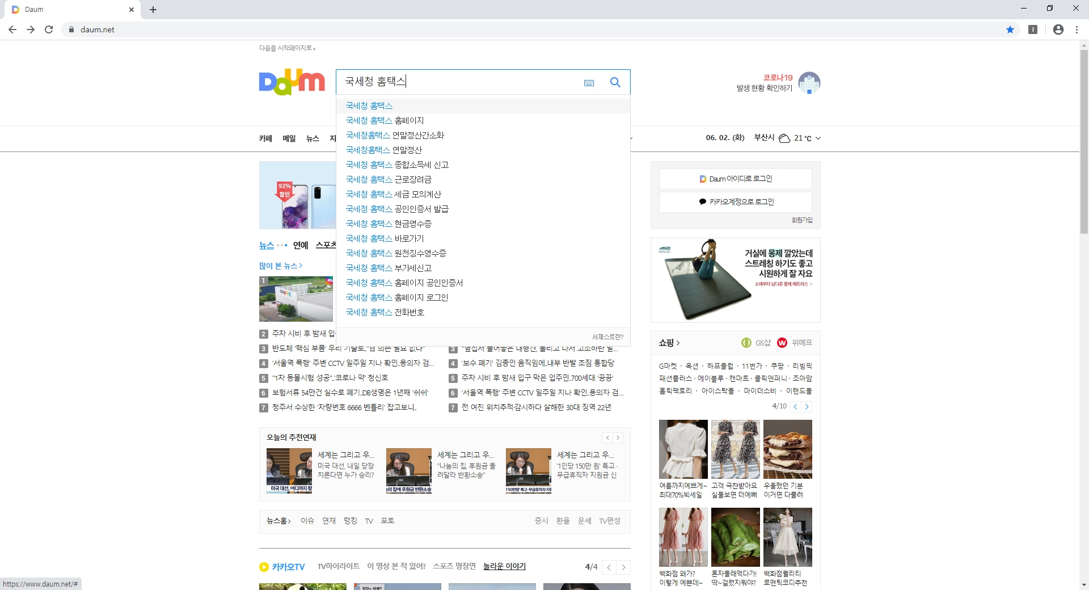Click the extension icon next to bookmark star

(1033, 29)
